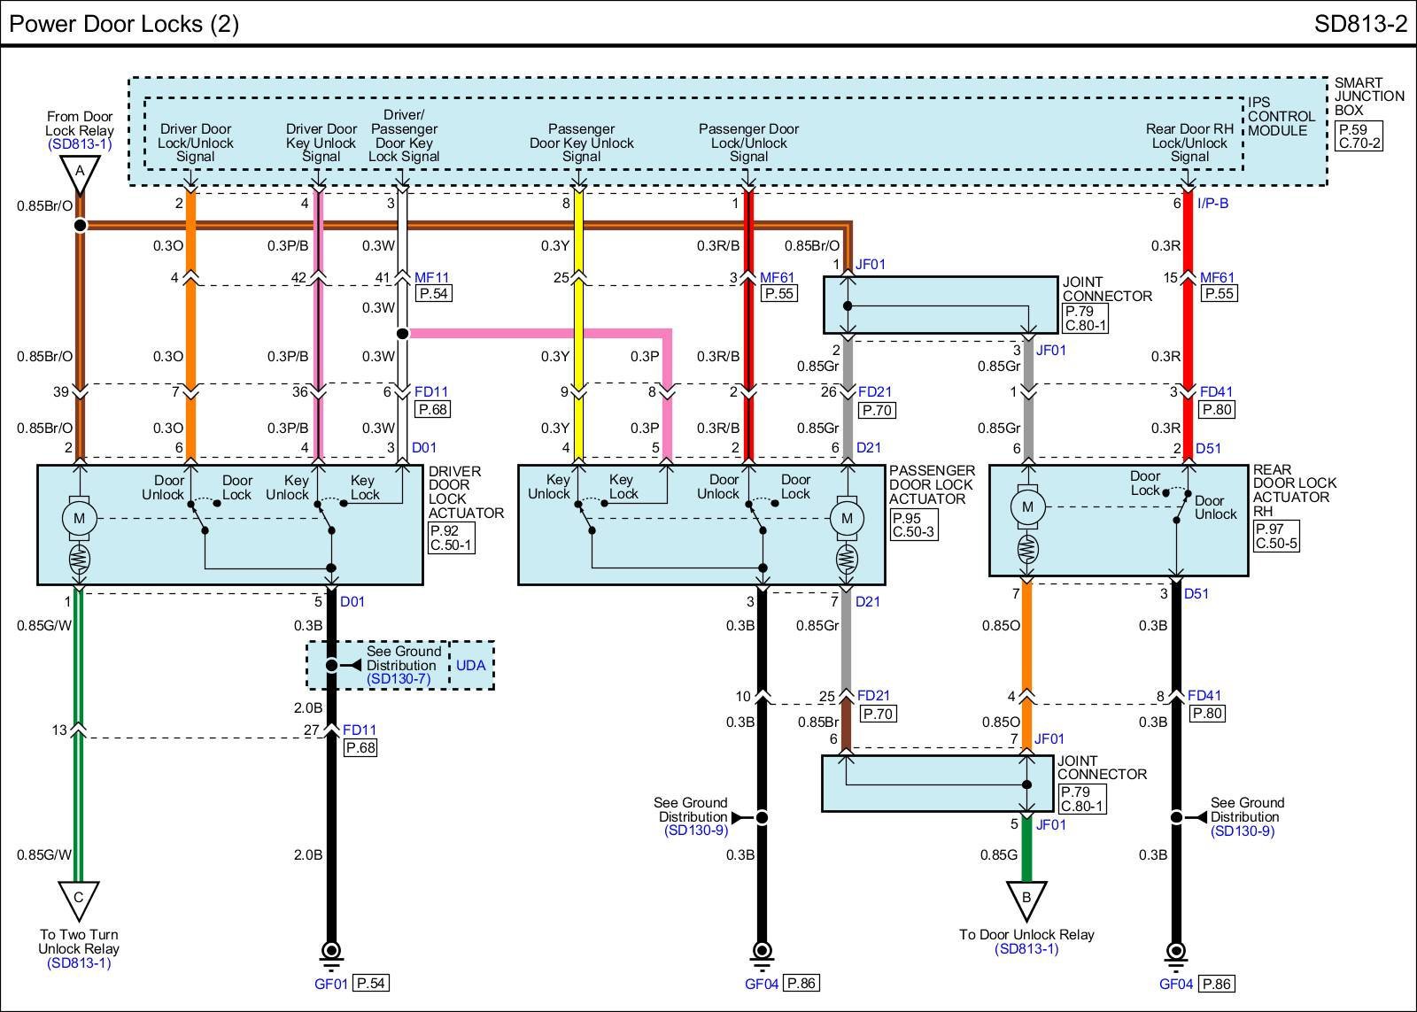The height and width of the screenshot is (1012, 1417).
Task: Follow the SD813-1 link under To Door Unlock Relay
Action: pos(1026,949)
